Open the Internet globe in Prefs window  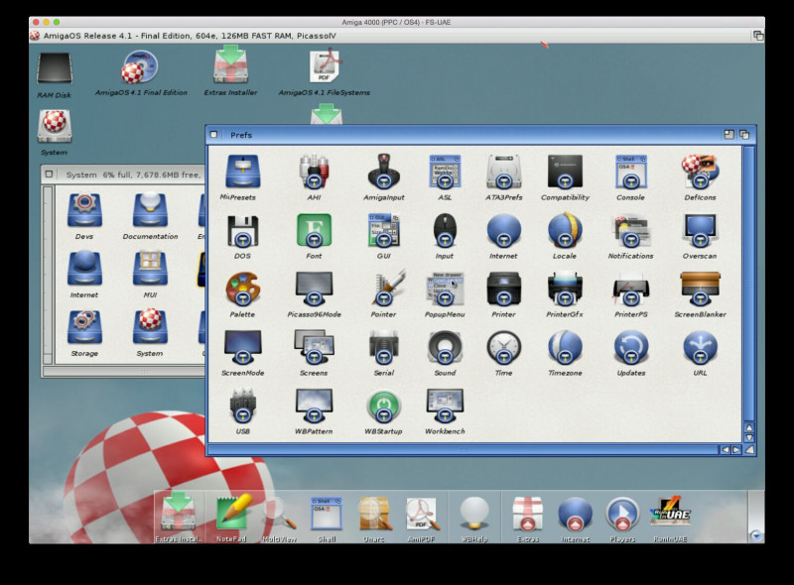click(x=504, y=231)
